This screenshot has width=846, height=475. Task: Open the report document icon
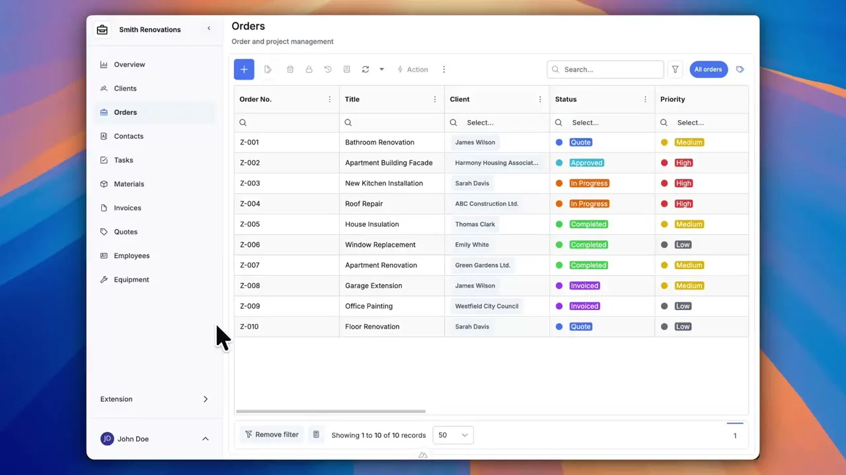click(346, 69)
